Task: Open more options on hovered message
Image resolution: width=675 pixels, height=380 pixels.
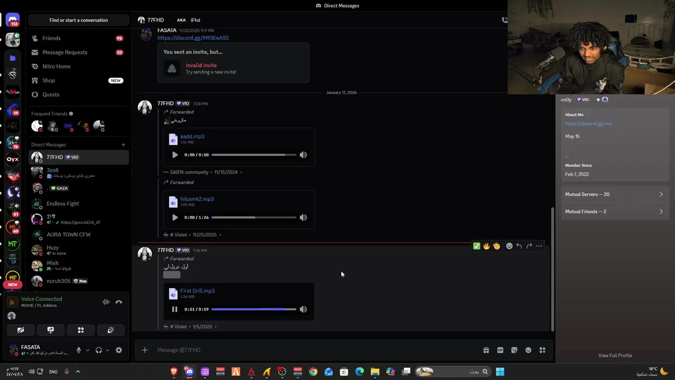Action: 539,246
